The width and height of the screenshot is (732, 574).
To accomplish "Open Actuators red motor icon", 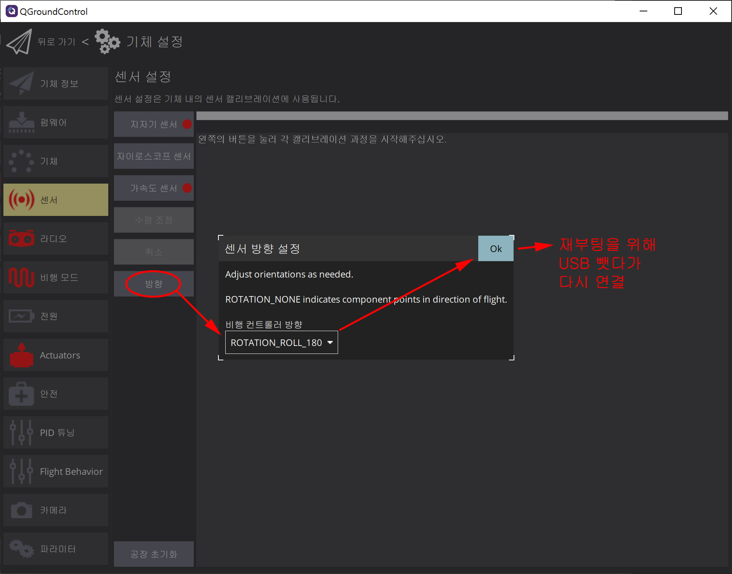I will tap(21, 355).
